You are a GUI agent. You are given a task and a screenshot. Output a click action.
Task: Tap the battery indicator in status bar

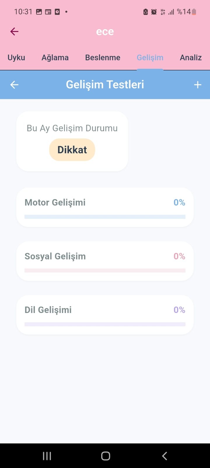click(194, 12)
